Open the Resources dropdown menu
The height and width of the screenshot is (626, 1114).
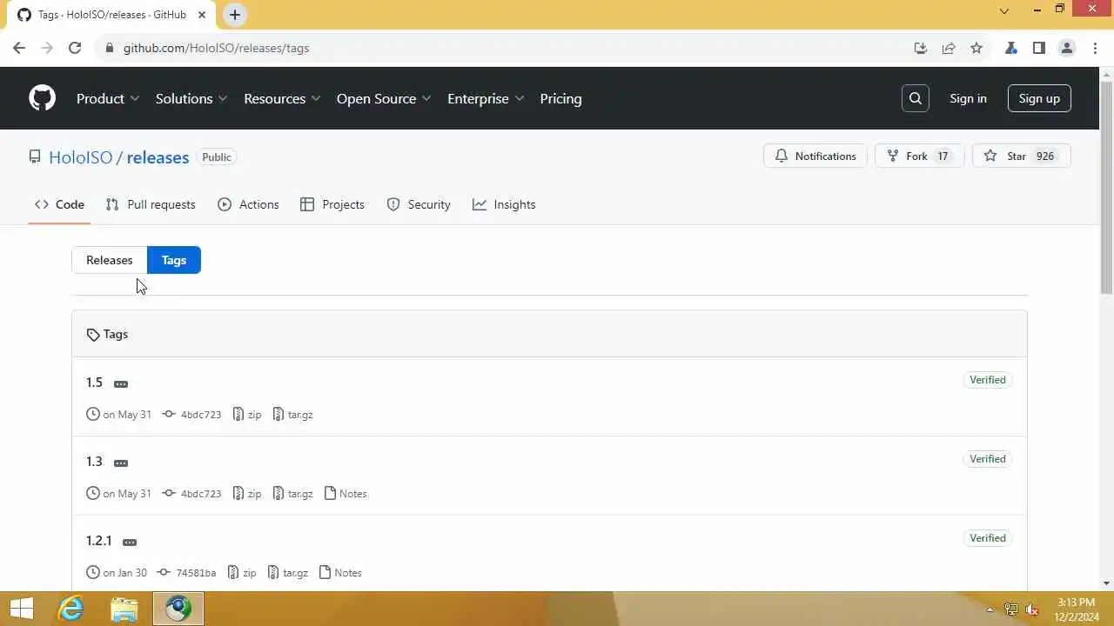[x=282, y=98]
